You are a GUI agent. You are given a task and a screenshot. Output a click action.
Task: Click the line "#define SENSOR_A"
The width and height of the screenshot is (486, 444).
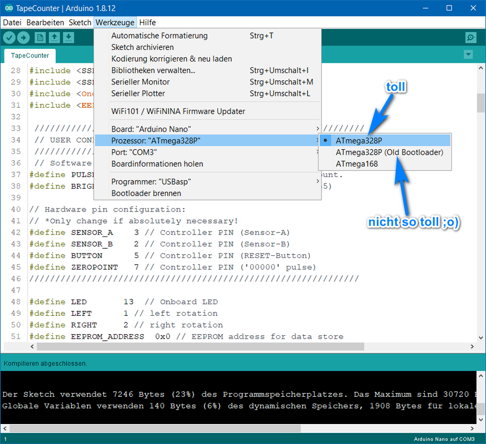click(x=160, y=233)
